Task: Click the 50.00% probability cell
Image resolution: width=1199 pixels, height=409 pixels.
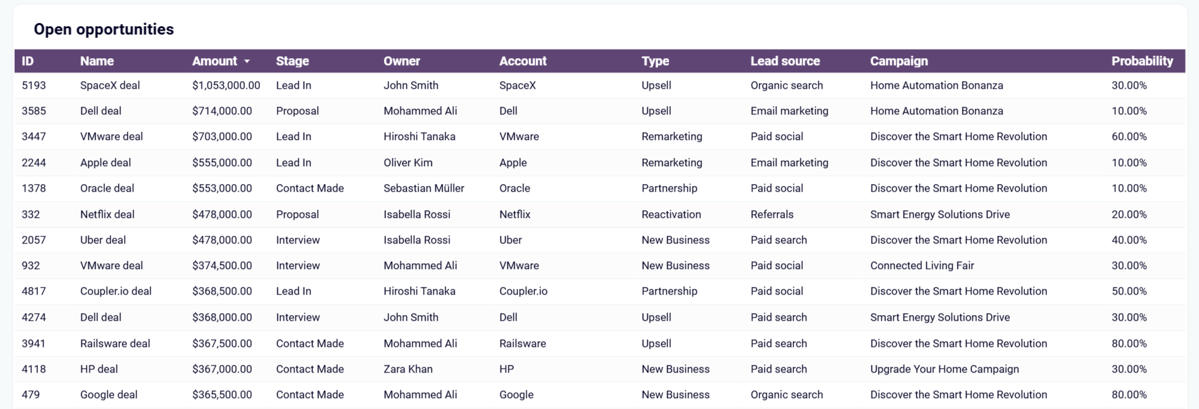Action: pos(1129,291)
